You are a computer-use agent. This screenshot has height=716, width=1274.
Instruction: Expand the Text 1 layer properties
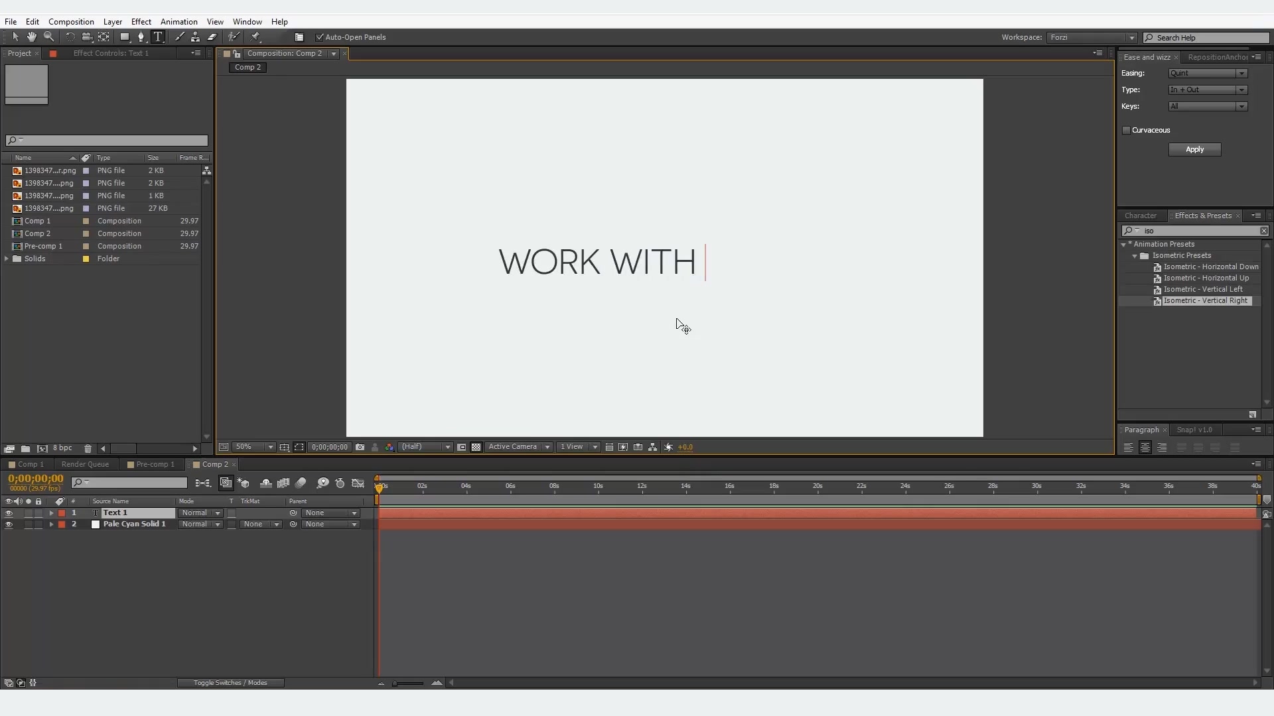pyautogui.click(x=51, y=513)
